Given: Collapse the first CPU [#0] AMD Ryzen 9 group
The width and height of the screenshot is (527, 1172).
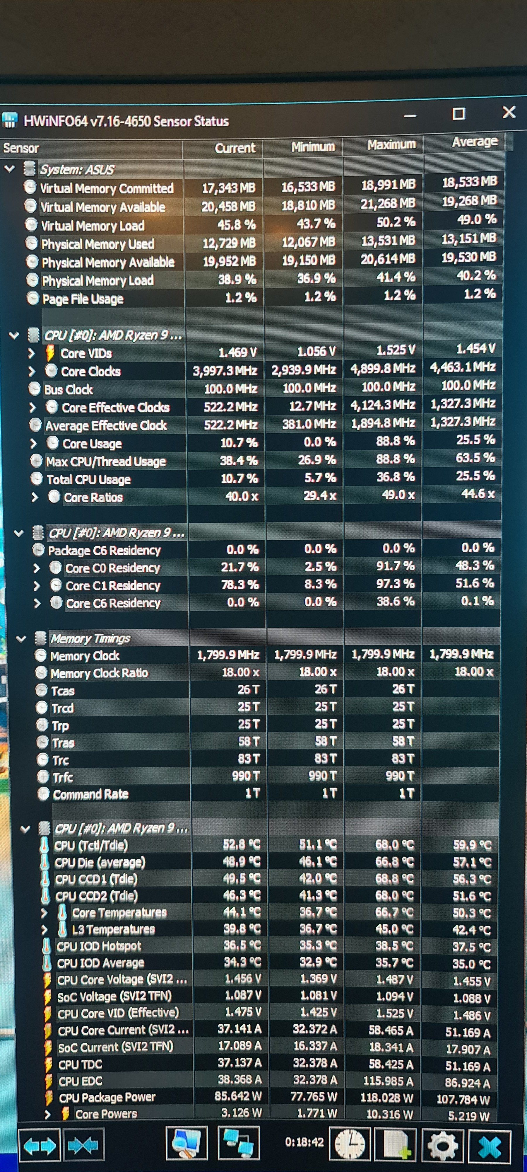Looking at the screenshot, I should coord(15,336).
